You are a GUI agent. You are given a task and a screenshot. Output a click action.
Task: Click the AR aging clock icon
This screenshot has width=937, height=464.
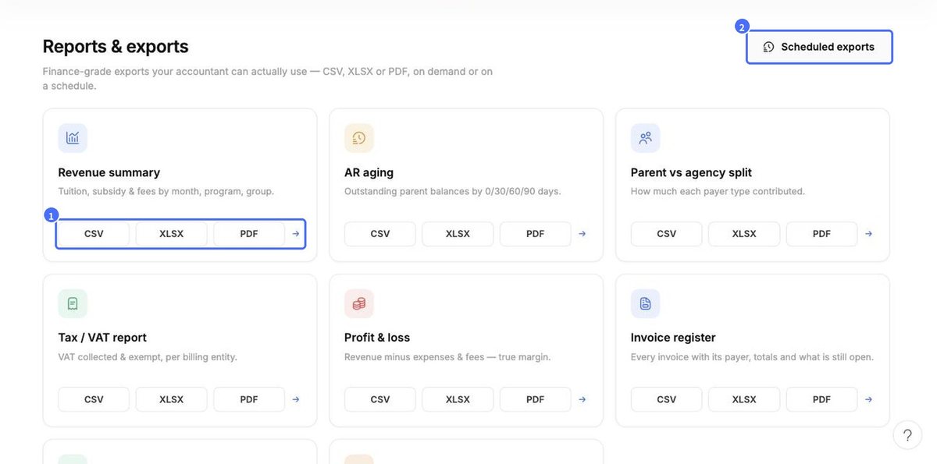(x=359, y=138)
